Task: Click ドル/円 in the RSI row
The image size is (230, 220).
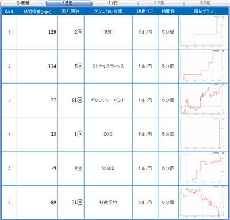Action: point(145,32)
